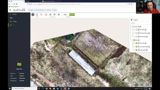This screenshot has height=90, width=160.
Task: Erase water Manual layer with eraser icon
Action: point(145,43)
